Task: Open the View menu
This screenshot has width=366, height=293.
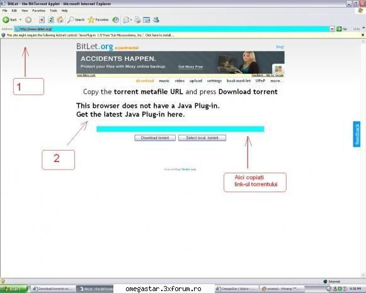Action: pos(25,11)
